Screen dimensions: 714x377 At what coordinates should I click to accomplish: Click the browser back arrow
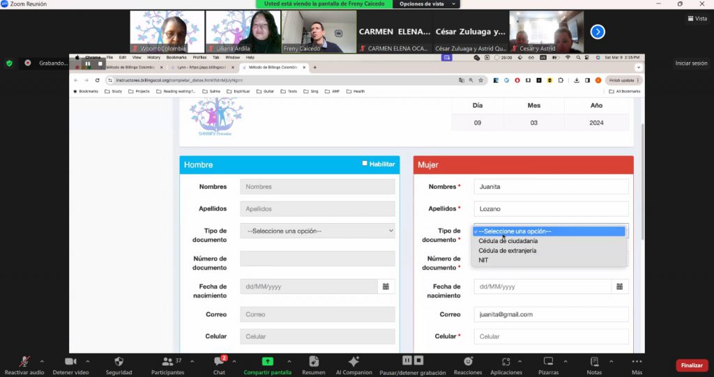[76, 80]
